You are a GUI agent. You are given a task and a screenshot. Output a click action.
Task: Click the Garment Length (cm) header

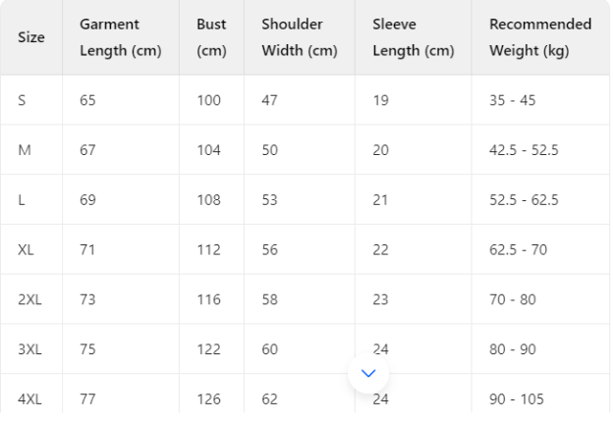point(121,37)
